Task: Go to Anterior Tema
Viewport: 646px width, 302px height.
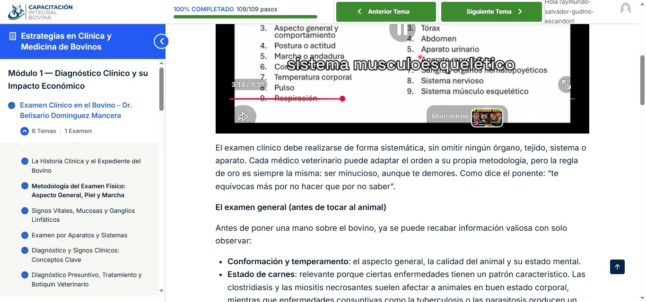Action: [x=386, y=12]
